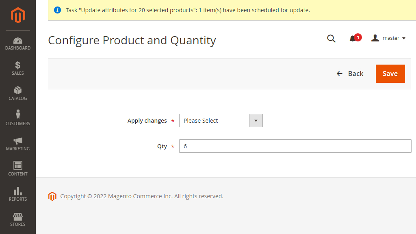Open the Sales dollar icon
The height and width of the screenshot is (234, 416).
[x=18, y=65]
